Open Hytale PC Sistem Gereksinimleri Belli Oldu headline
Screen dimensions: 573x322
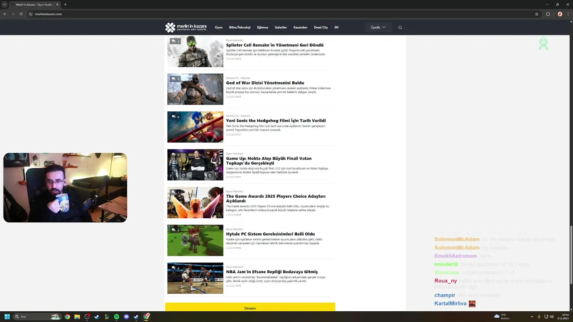click(x=270, y=234)
